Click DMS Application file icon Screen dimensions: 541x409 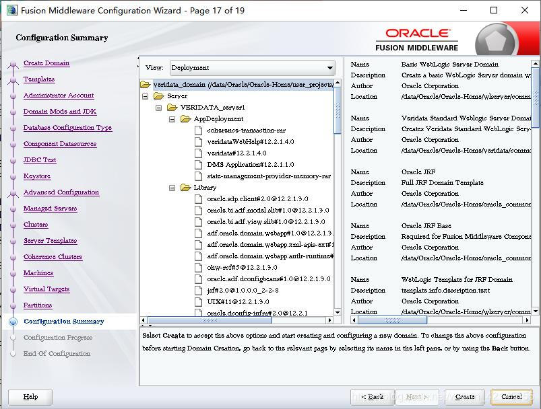click(198, 164)
